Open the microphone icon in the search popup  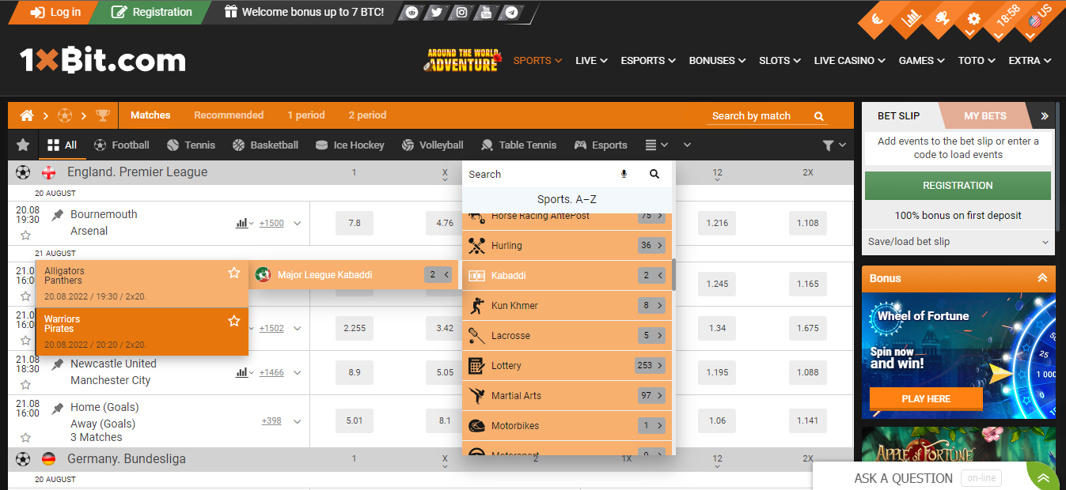[x=624, y=174]
